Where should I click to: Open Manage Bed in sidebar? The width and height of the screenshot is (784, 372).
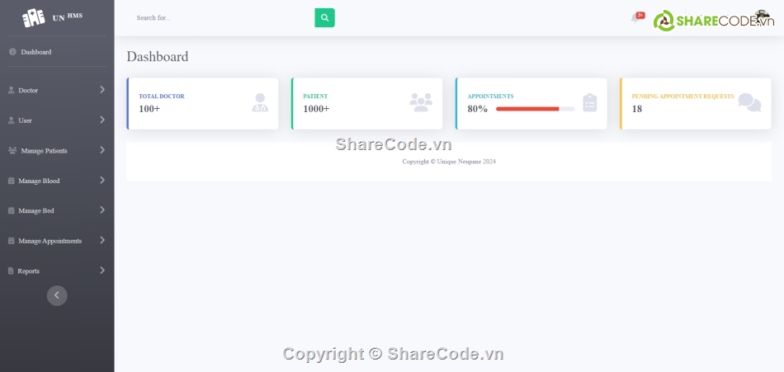pyautogui.click(x=36, y=211)
